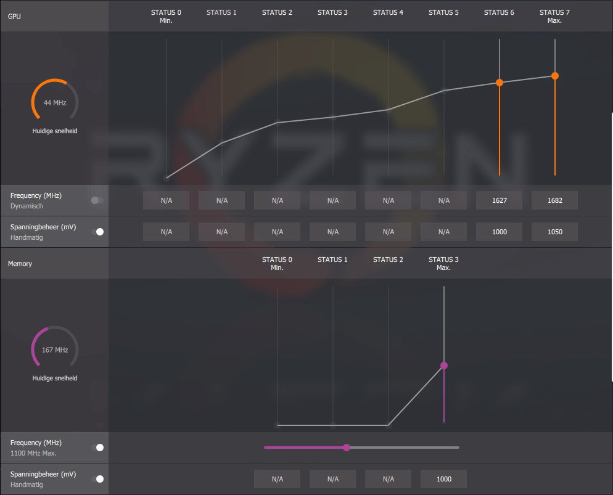Image resolution: width=613 pixels, height=495 pixels.
Task: Click GPU Status 0 frequency N/A field
Action: tap(166, 200)
